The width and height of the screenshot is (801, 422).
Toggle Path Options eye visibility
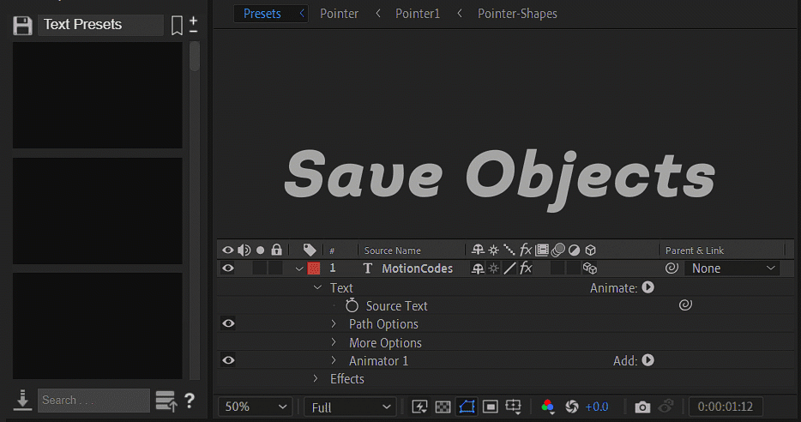tap(228, 323)
